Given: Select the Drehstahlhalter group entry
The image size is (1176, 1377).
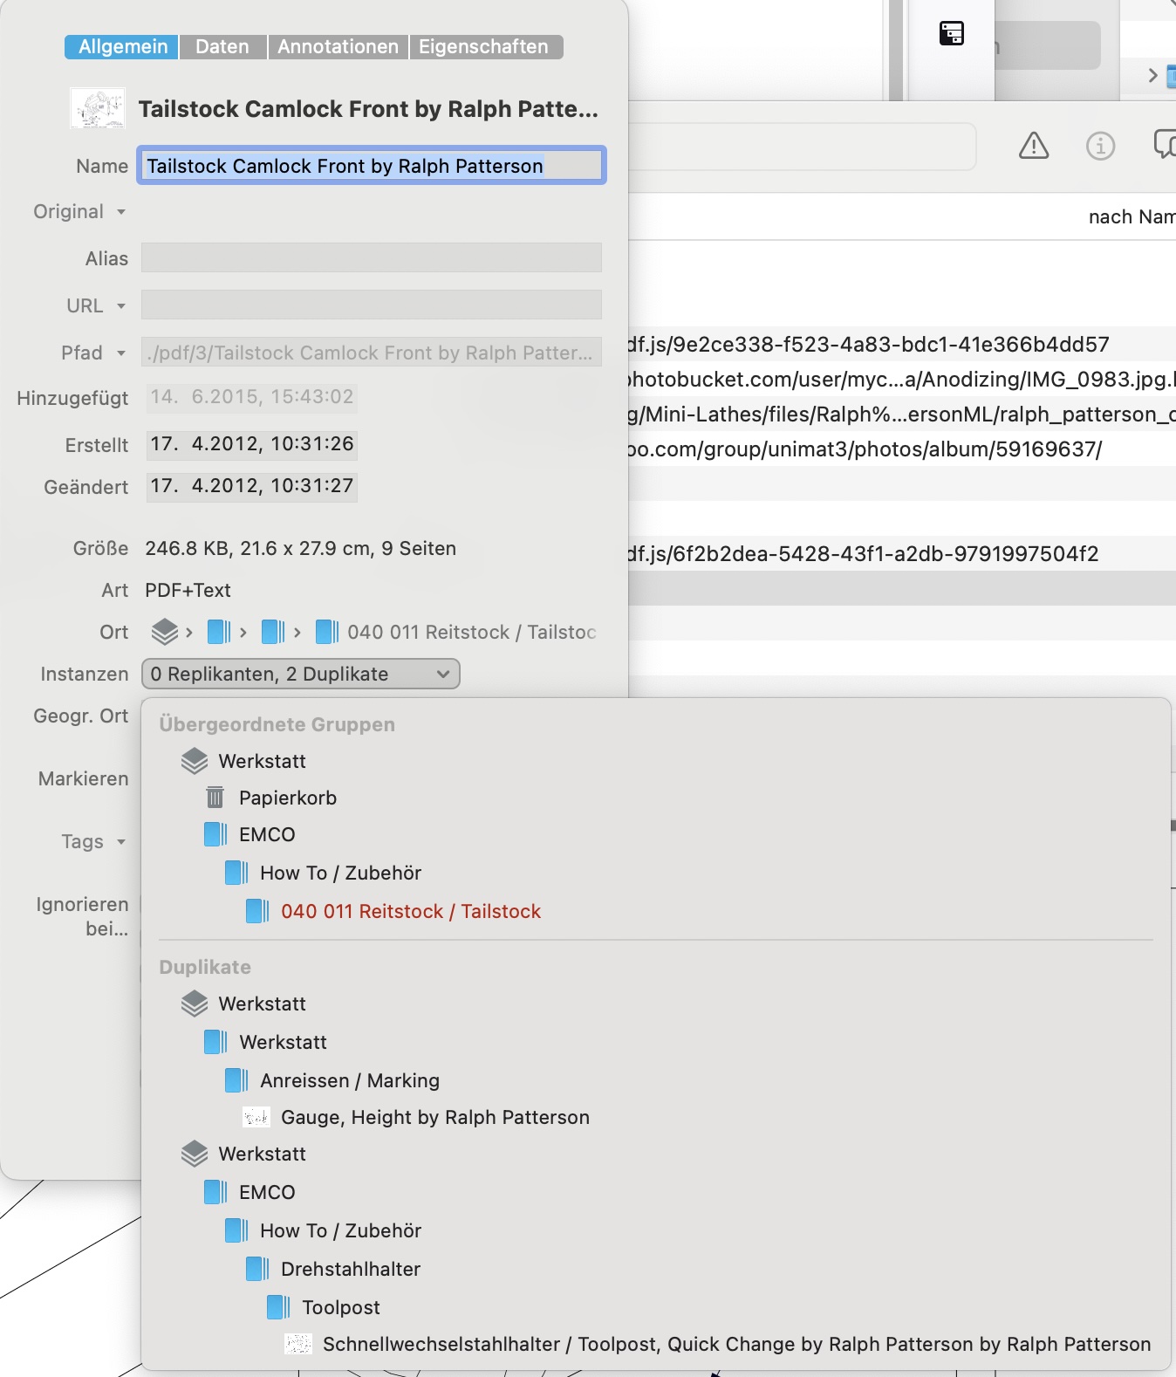Looking at the screenshot, I should 350,1269.
